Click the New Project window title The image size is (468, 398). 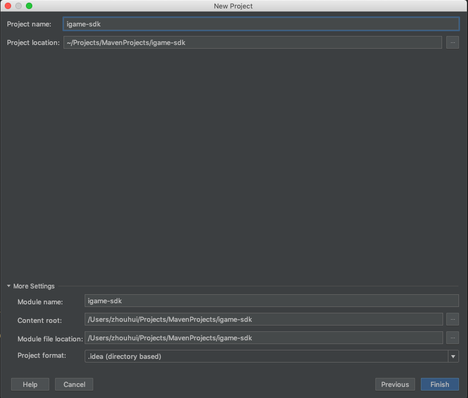[233, 6]
